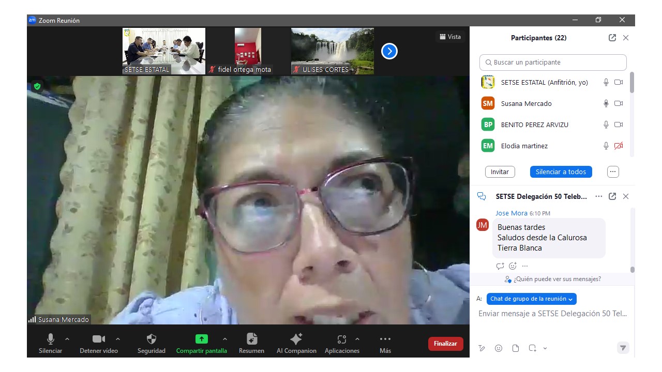Click the participants list scrollbar
The width and height of the screenshot is (662, 372).
(631, 83)
